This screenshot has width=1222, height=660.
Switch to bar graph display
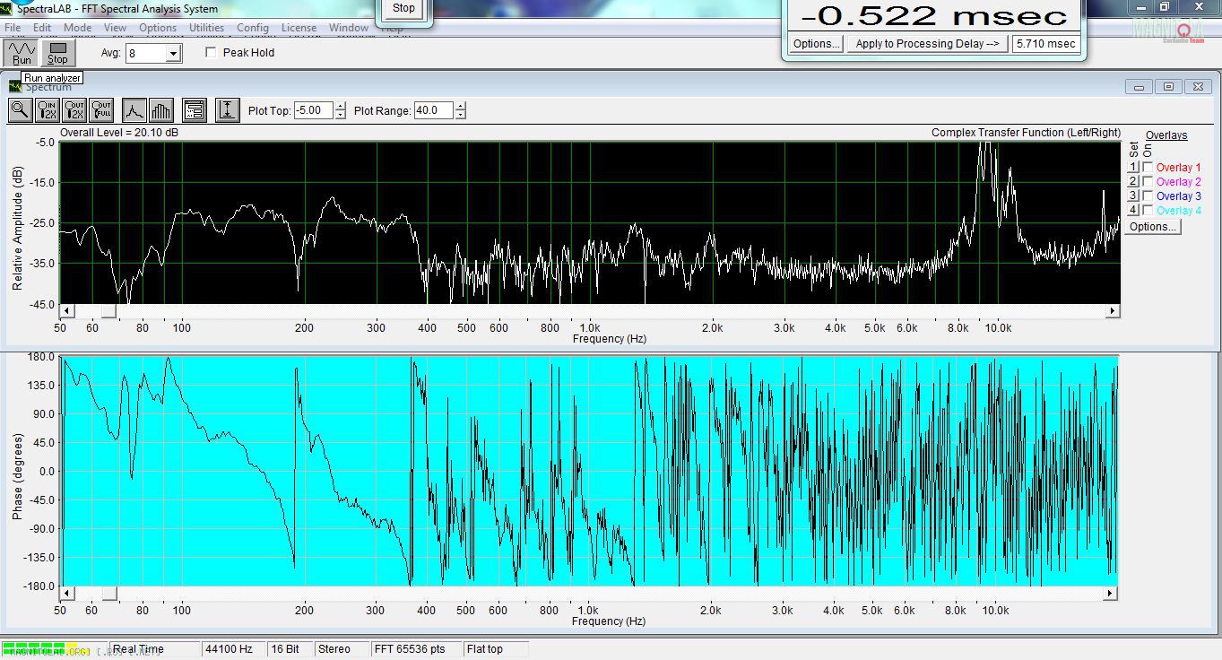point(160,110)
